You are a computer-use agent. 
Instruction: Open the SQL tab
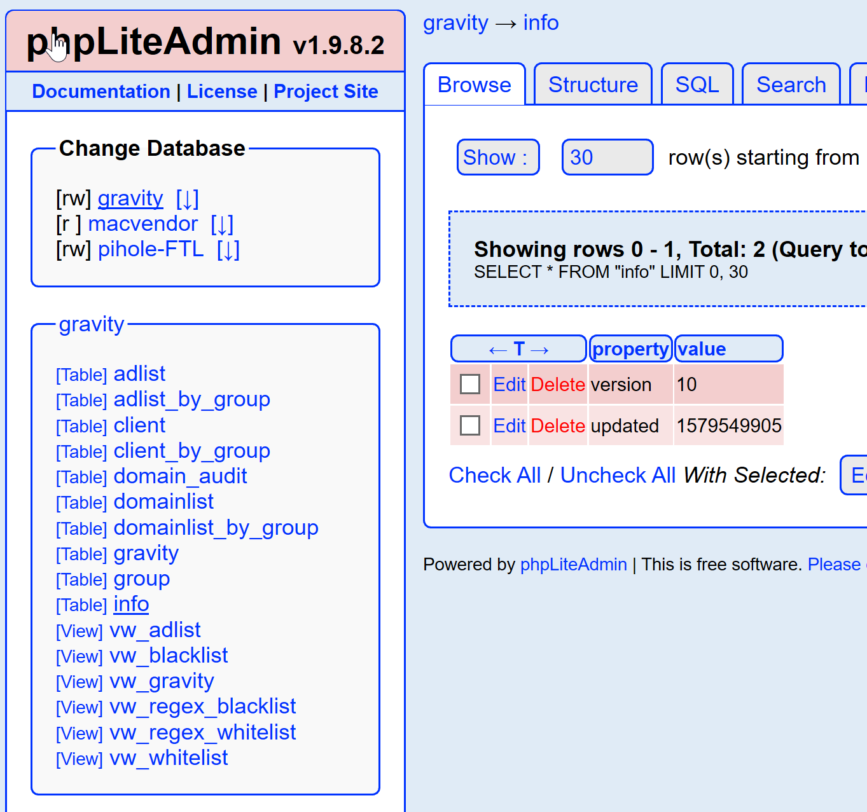click(697, 85)
